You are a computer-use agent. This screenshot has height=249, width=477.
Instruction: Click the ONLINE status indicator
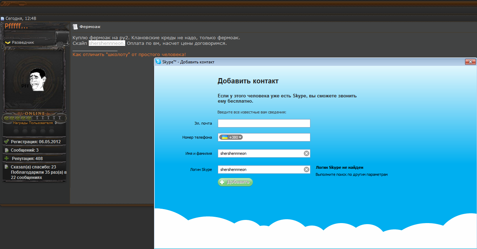click(x=35, y=113)
